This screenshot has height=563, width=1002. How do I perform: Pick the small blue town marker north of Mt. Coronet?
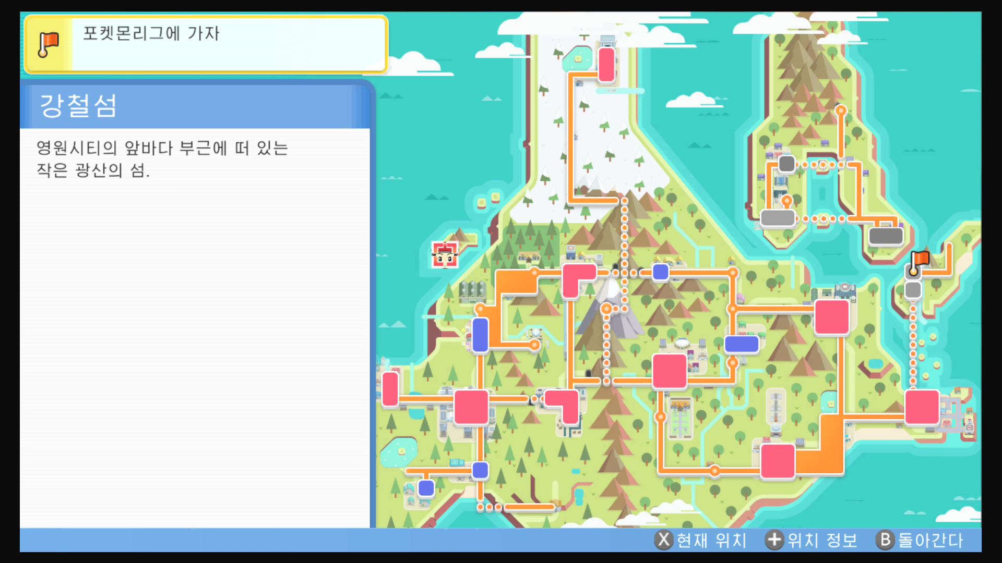click(661, 272)
